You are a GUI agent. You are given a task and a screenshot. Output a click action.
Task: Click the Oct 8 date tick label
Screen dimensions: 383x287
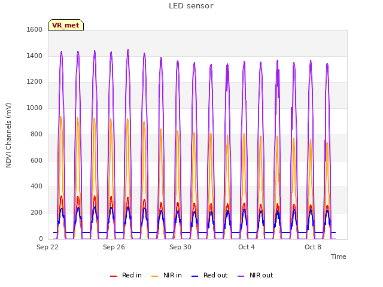pos(313,247)
